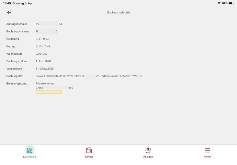
Task: Open the Dashboard grid icon
Action: (30, 150)
